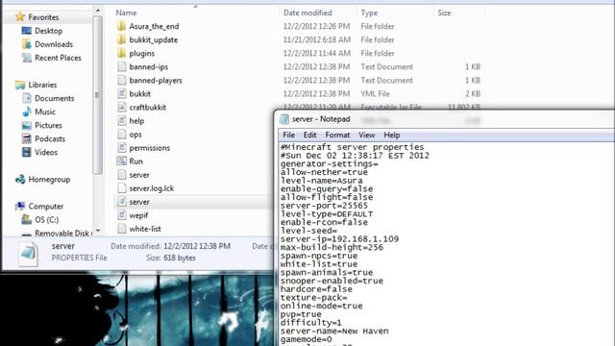This screenshot has width=615, height=346.
Task: Click the white-list=true line in Notepad
Action: [318, 264]
